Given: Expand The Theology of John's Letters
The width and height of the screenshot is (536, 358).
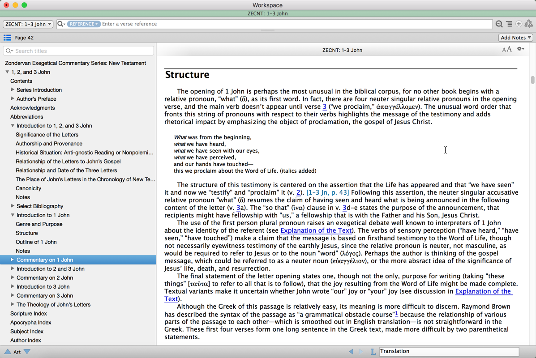Looking at the screenshot, I should 13,304.
